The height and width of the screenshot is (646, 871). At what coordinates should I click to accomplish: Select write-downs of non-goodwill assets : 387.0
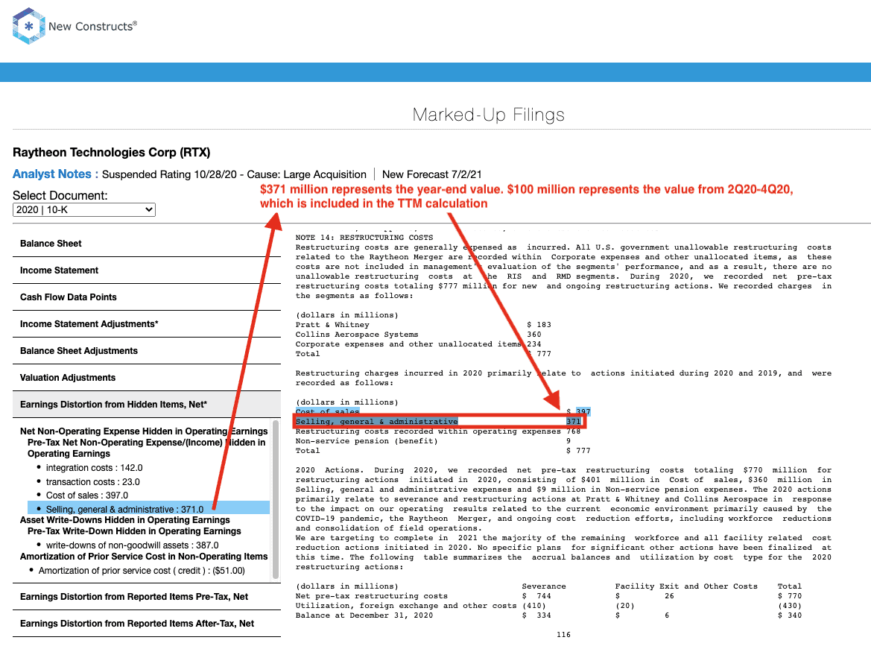point(132,545)
